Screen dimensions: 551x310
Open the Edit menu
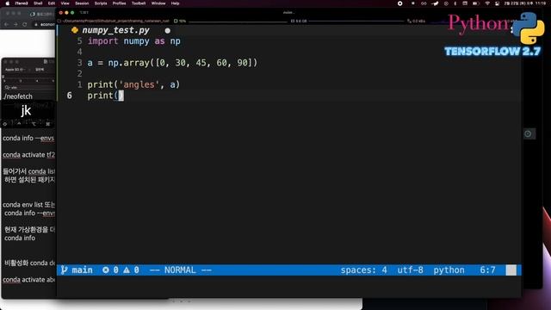pos(52,3)
